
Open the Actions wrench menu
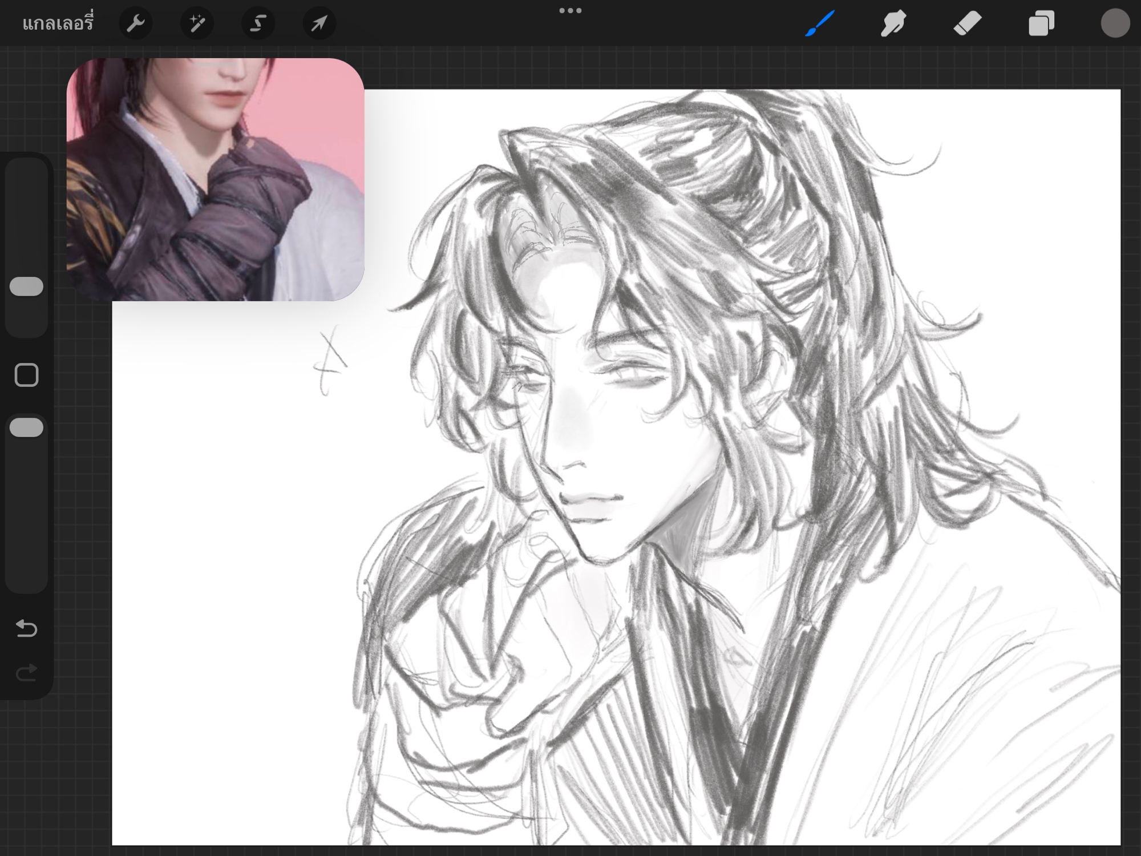coord(135,23)
